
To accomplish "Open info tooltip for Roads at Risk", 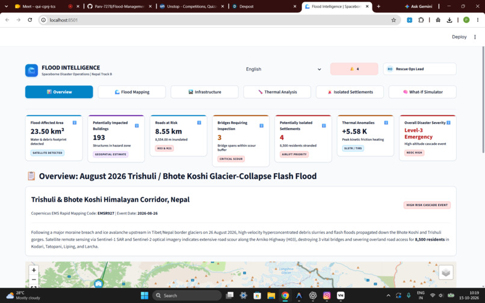I will click(199, 123).
